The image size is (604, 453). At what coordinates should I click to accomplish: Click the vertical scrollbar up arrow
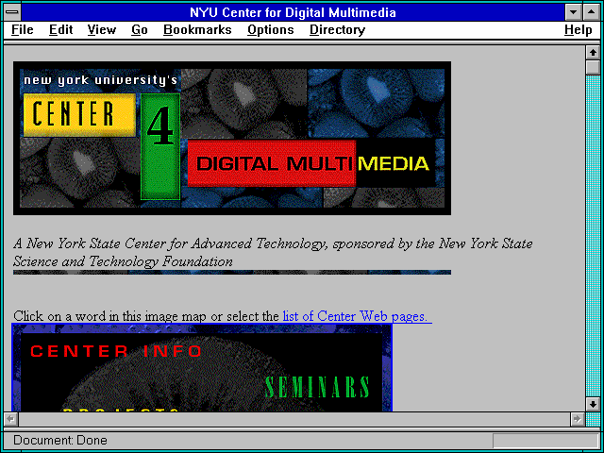pos(593,53)
